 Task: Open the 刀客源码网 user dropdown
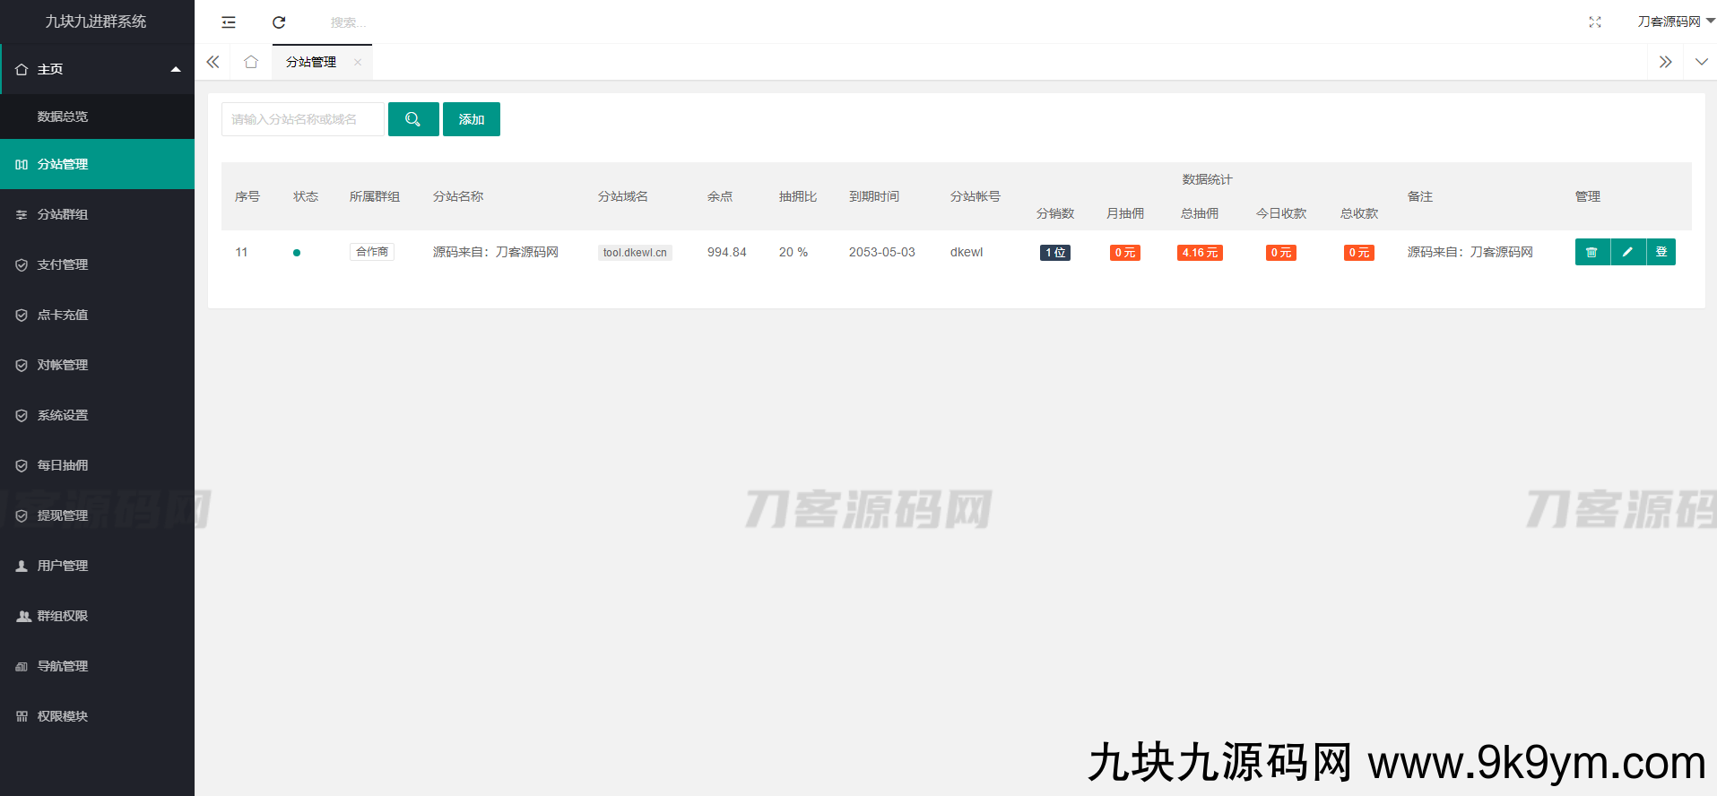1674,22
